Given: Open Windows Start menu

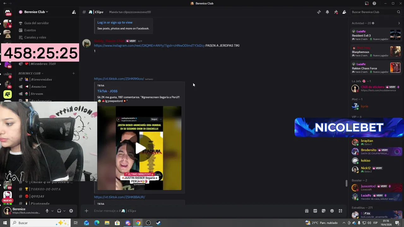Looking at the screenshot, I should (5, 223).
